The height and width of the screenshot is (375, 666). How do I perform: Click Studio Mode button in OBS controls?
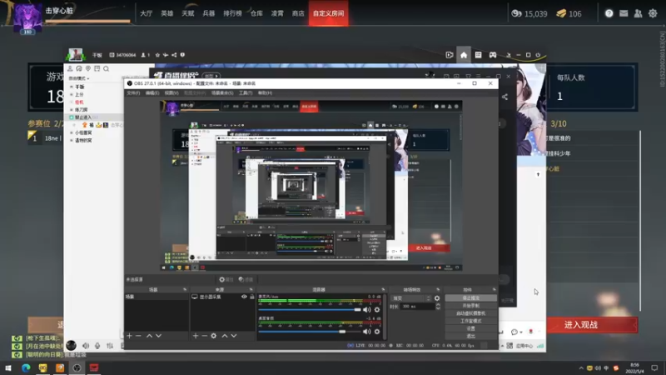point(470,321)
